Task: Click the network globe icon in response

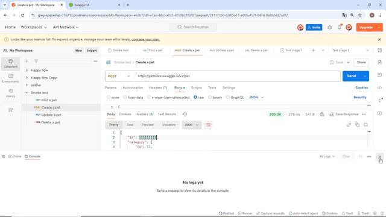Action: click(x=322, y=114)
